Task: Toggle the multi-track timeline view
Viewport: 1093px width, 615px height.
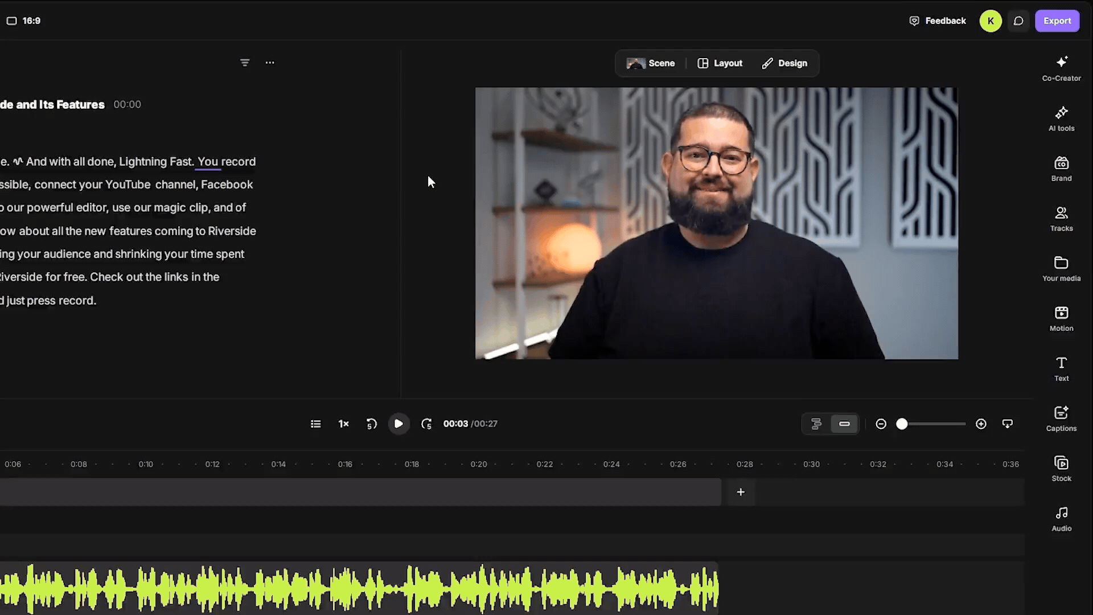Action: pyautogui.click(x=816, y=424)
